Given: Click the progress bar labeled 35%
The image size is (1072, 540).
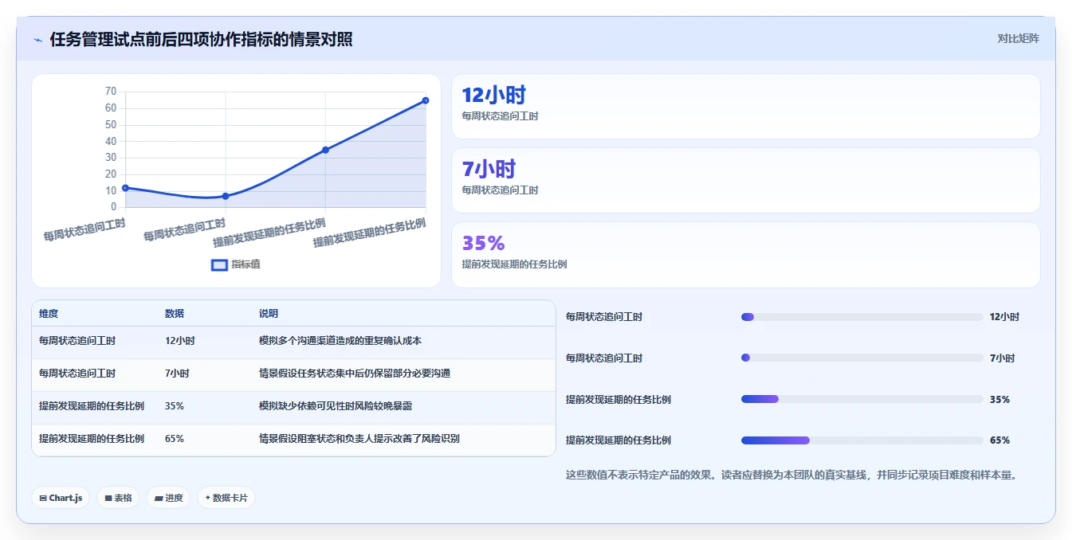Looking at the screenshot, I should (862, 399).
